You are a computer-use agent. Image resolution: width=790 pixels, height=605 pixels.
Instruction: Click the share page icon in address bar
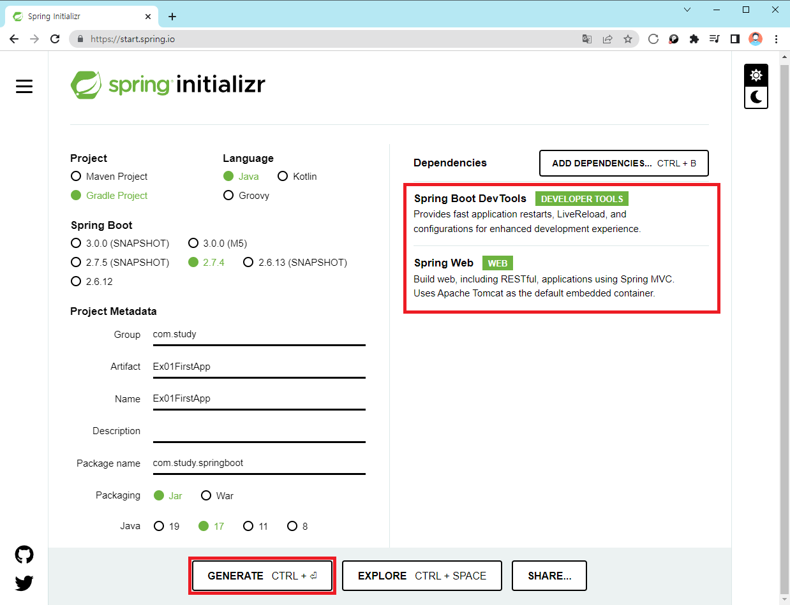[x=607, y=39]
